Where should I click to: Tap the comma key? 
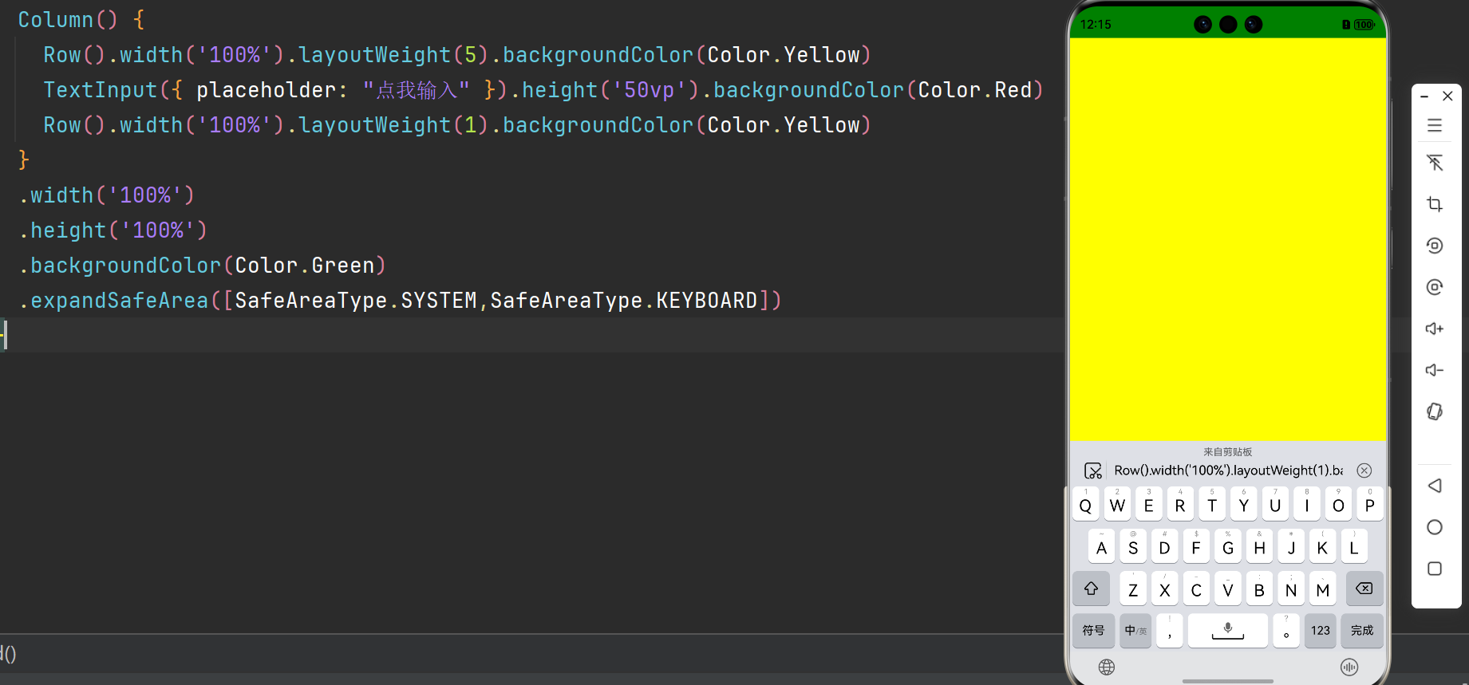click(1170, 631)
